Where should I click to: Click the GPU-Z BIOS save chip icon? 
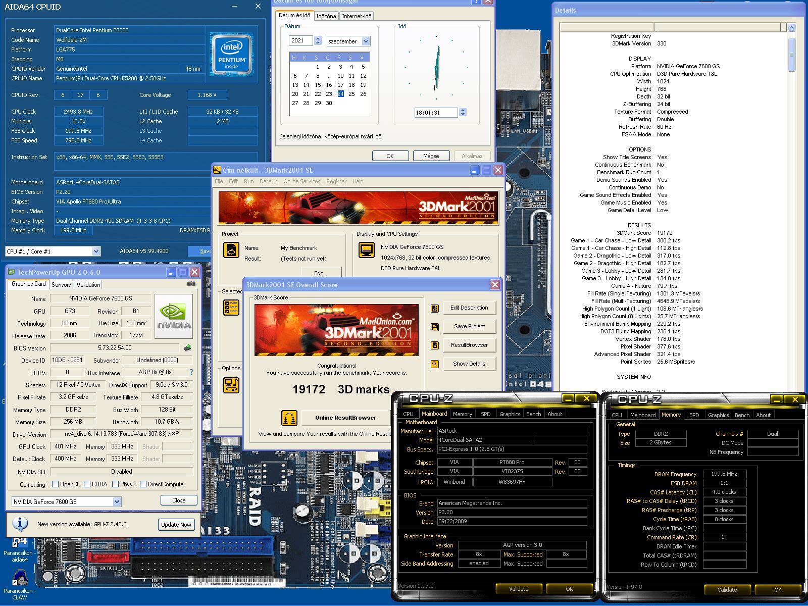(x=187, y=348)
